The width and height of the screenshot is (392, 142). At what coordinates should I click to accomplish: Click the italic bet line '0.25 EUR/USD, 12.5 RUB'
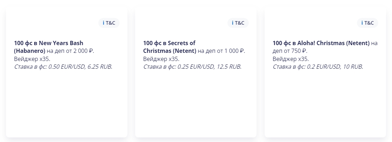192,67
